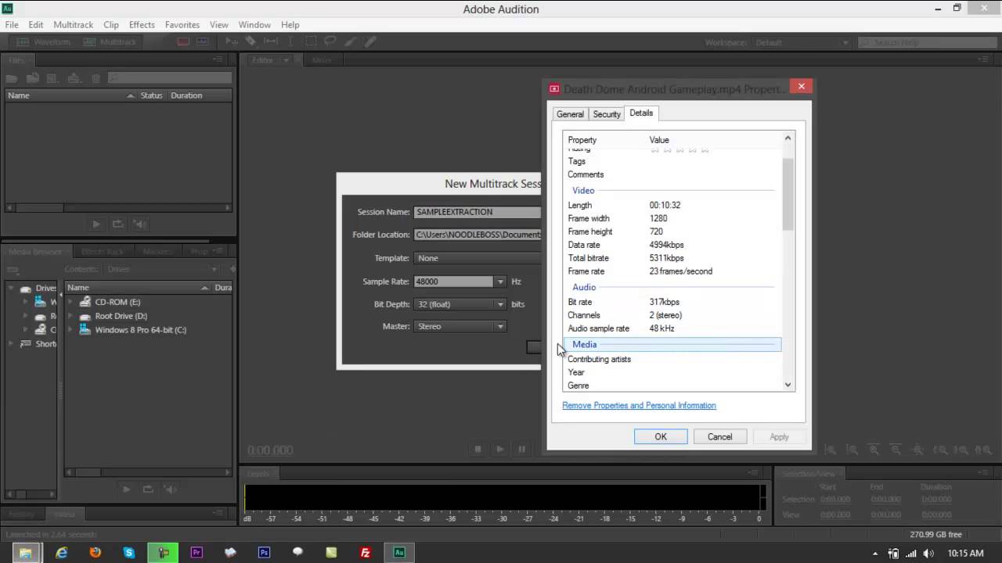This screenshot has height=563, width=1002.
Task: Click Insert into Multitrack icon in Files panel
Action: [x=74, y=78]
